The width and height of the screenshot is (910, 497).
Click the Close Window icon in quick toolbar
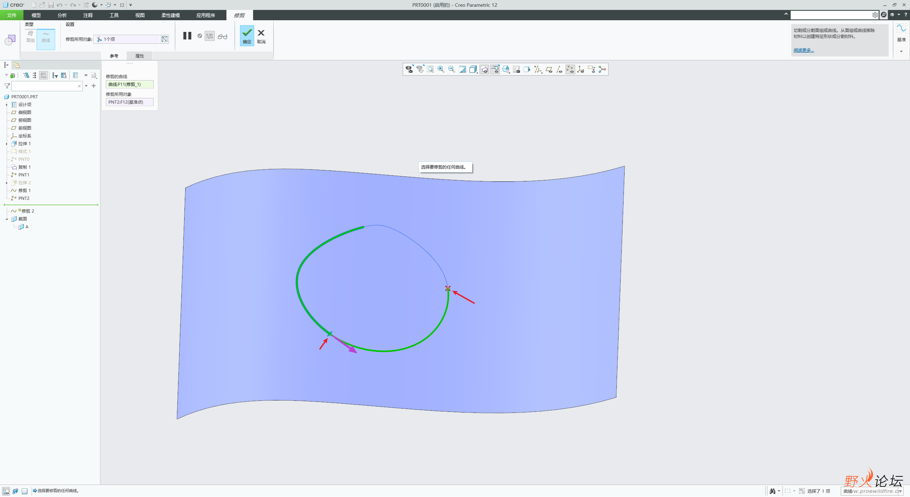122,5
